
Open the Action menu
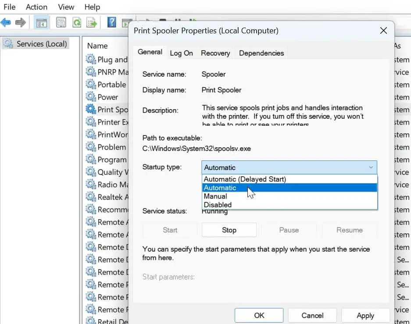point(36,7)
